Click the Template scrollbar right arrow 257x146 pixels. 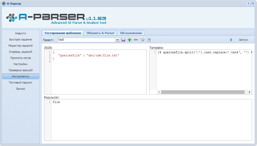[250, 92]
